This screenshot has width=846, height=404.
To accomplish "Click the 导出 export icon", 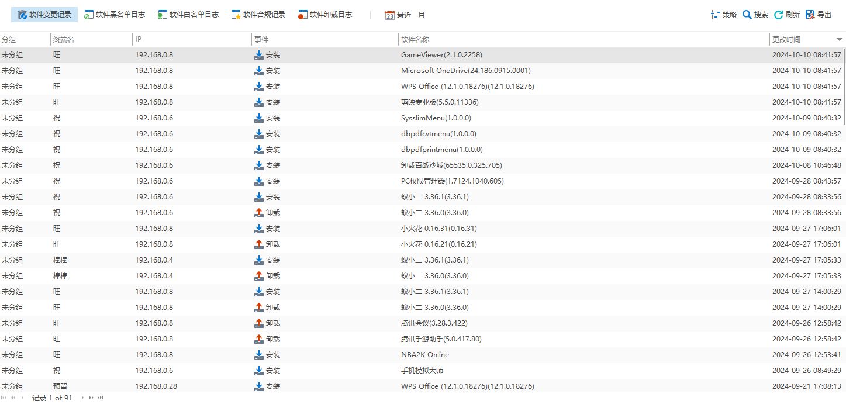I will coord(810,15).
